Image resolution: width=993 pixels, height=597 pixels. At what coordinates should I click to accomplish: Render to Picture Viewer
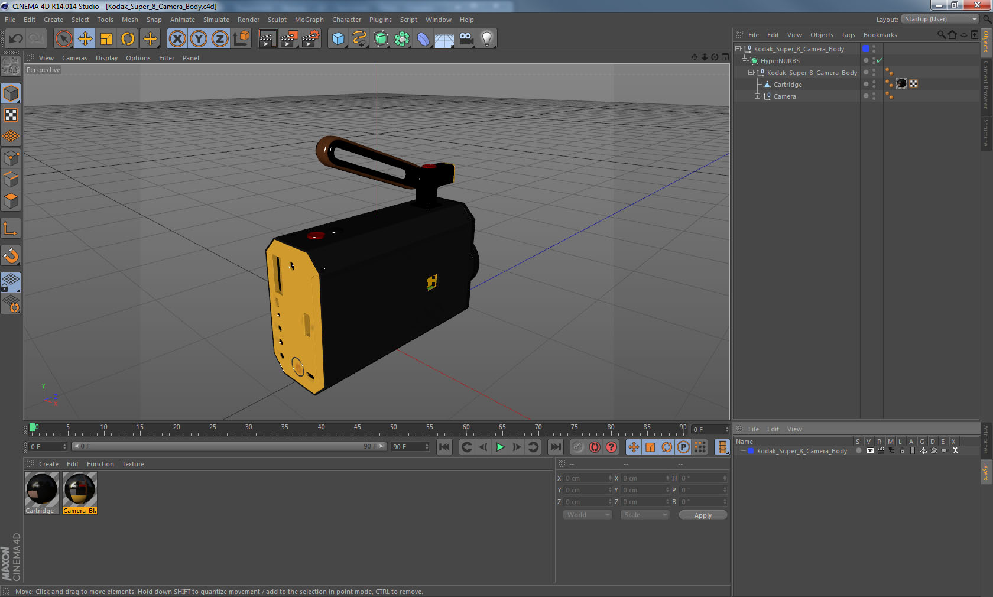(289, 39)
